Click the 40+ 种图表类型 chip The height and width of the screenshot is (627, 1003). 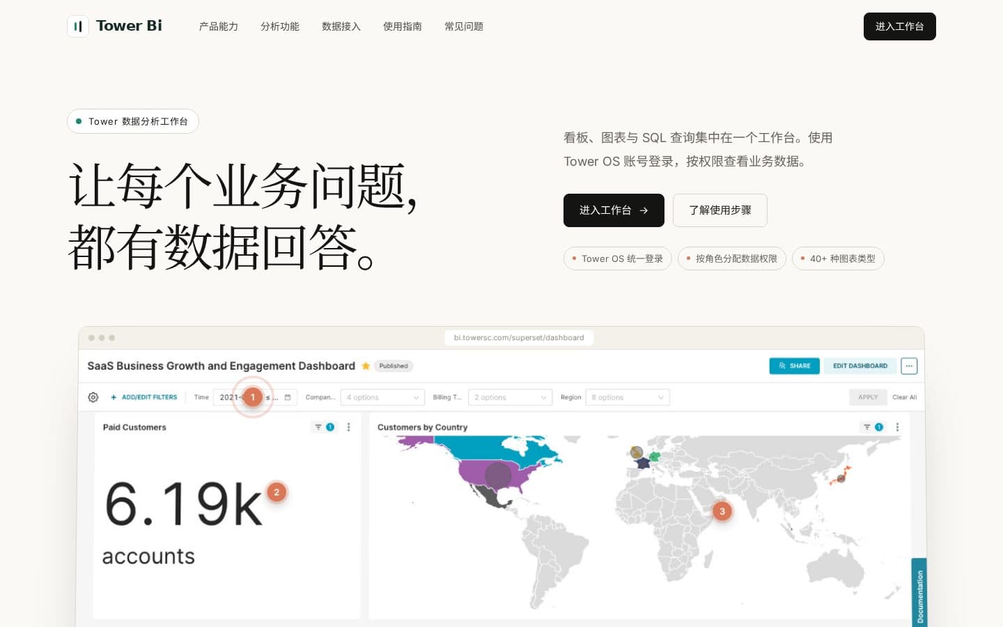point(838,258)
